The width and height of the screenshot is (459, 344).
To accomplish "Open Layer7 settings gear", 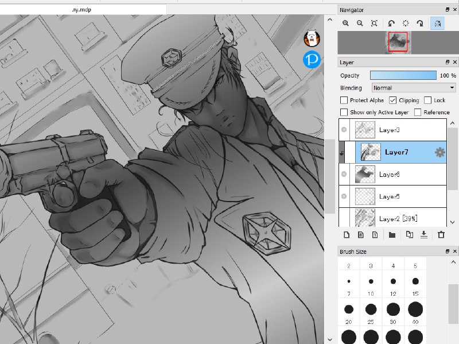I will click(440, 152).
